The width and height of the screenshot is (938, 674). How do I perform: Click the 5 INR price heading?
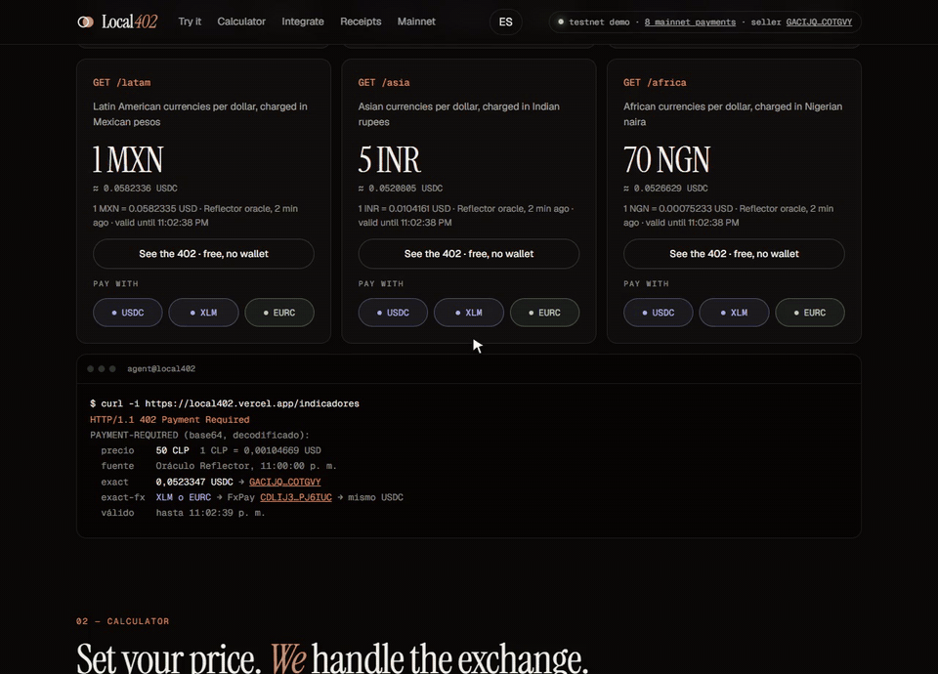390,159
